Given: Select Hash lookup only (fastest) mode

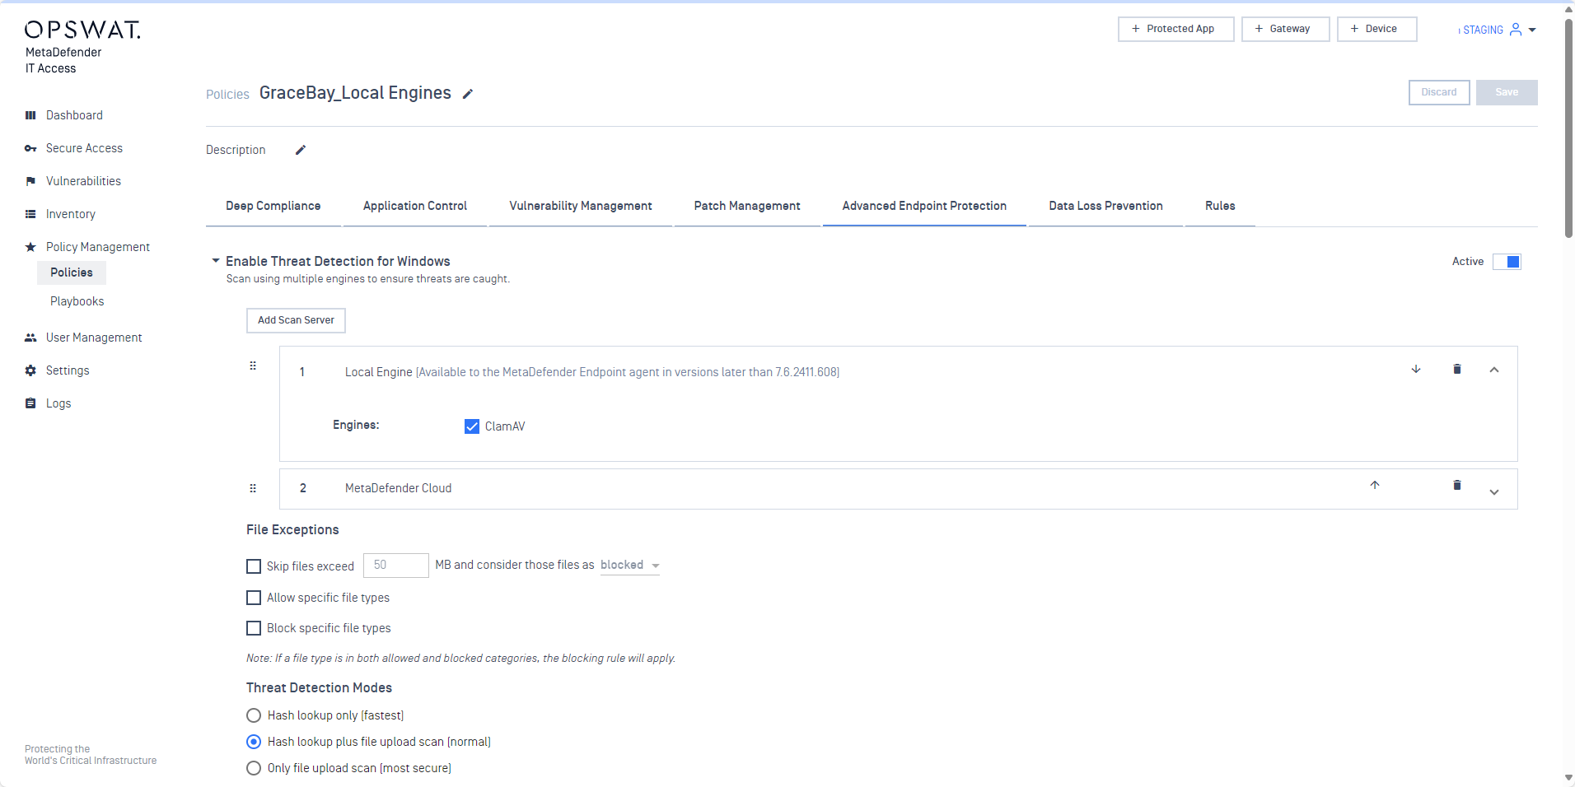Looking at the screenshot, I should tap(254, 715).
